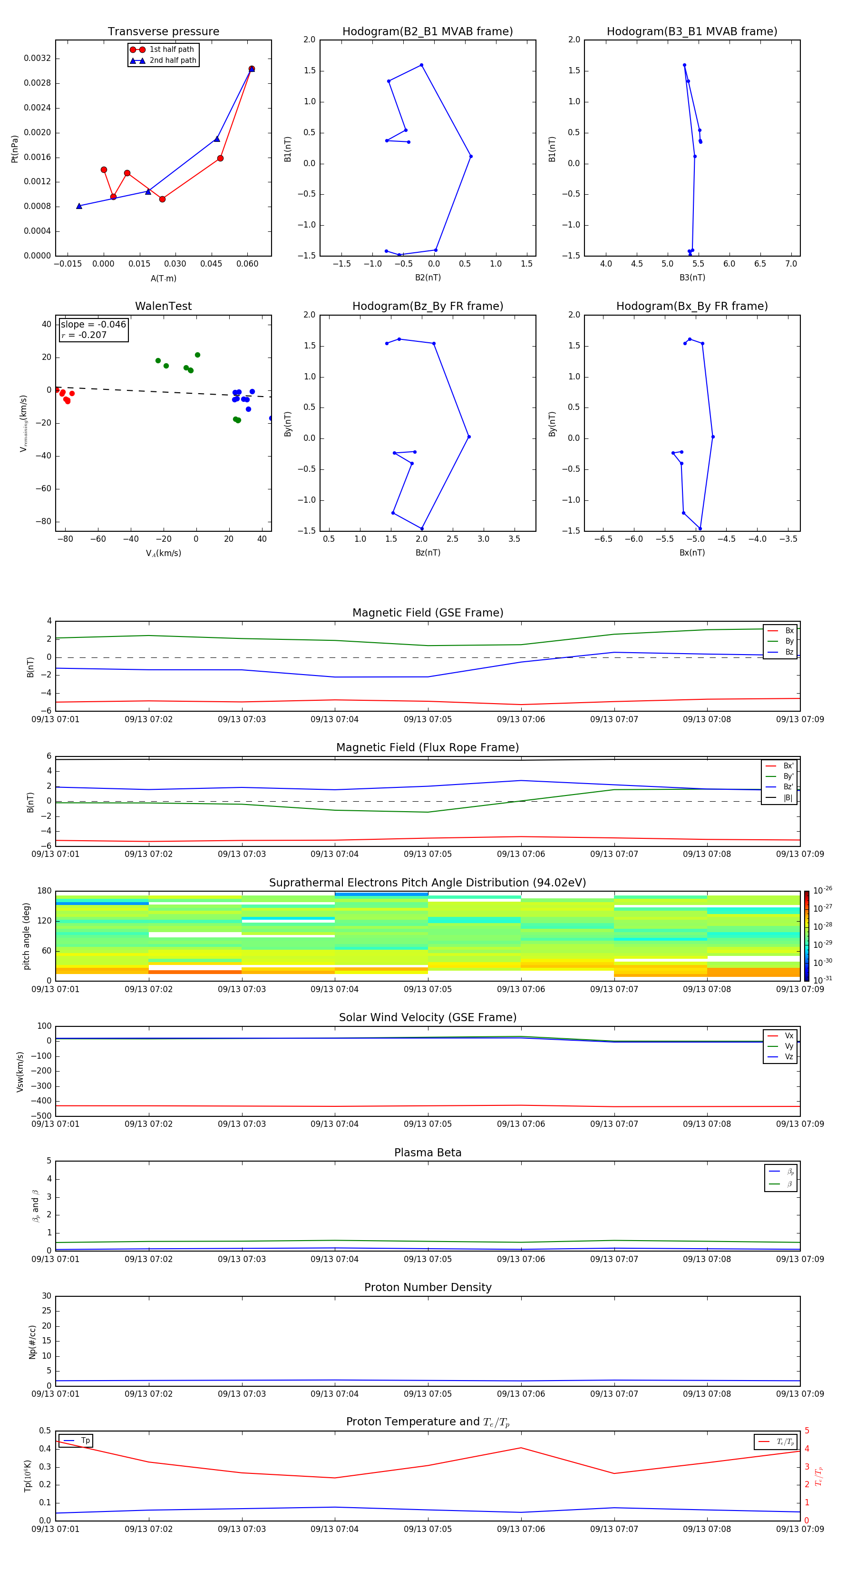Click the 'Vz' legend entry in solar wind plot
Image resolution: width=856 pixels, height=1571 pixels.
(x=780, y=1057)
